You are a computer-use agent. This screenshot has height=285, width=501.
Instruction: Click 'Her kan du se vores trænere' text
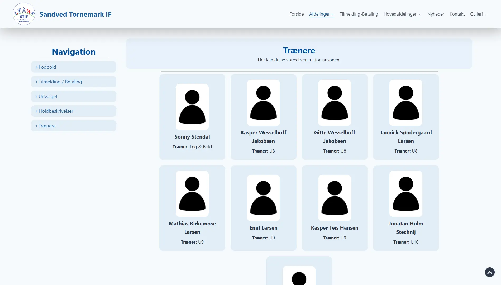(x=299, y=60)
